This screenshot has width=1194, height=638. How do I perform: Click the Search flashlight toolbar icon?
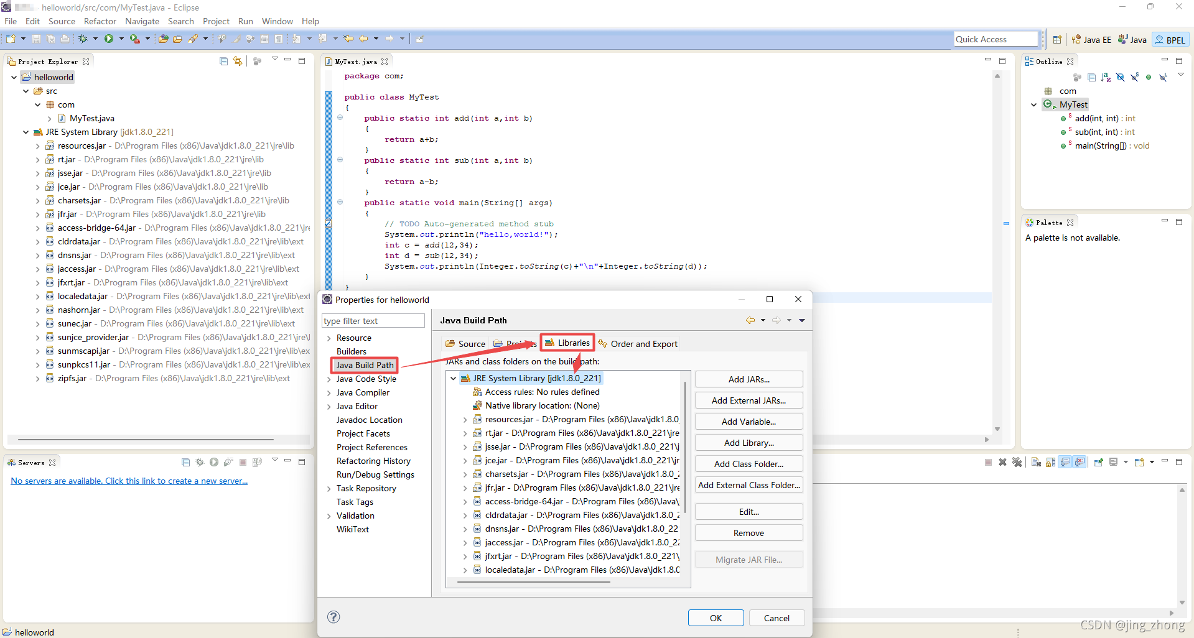pyautogui.click(x=193, y=39)
